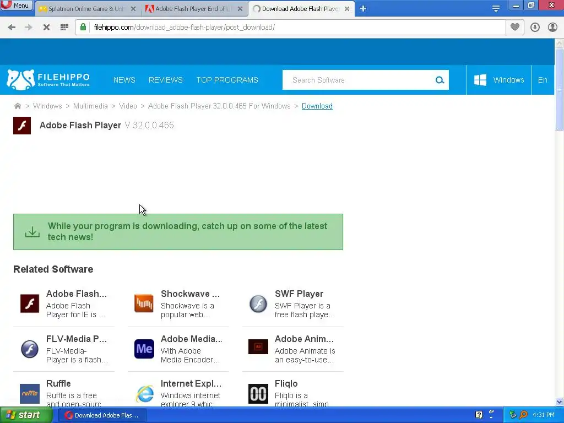Close the Download Adobe Flash Player tab
Image resolution: width=564 pixels, height=423 pixels.
[x=347, y=9]
